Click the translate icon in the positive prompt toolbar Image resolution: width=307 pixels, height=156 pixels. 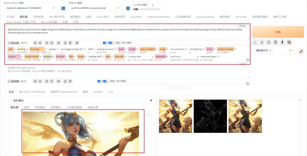click(x=58, y=43)
